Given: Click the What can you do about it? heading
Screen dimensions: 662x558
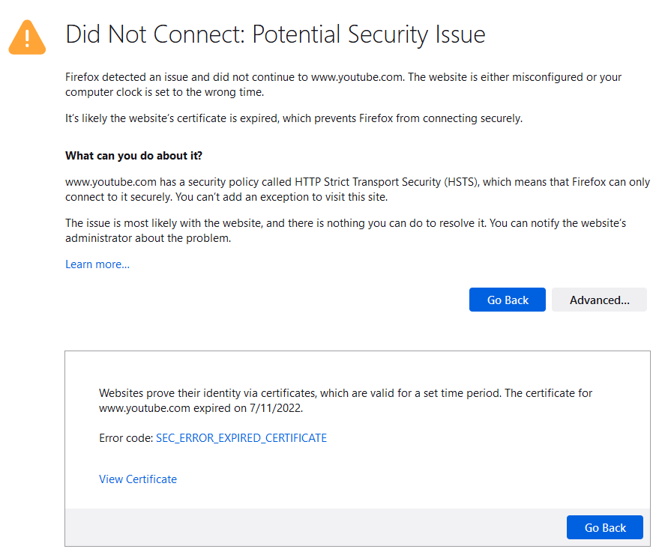Looking at the screenshot, I should pyautogui.click(x=134, y=156).
